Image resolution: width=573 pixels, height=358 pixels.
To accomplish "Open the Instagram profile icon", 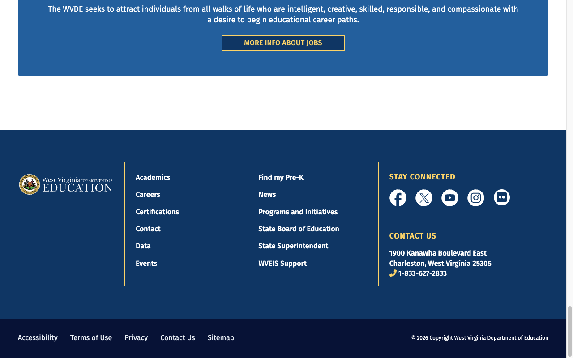I will click(x=476, y=198).
